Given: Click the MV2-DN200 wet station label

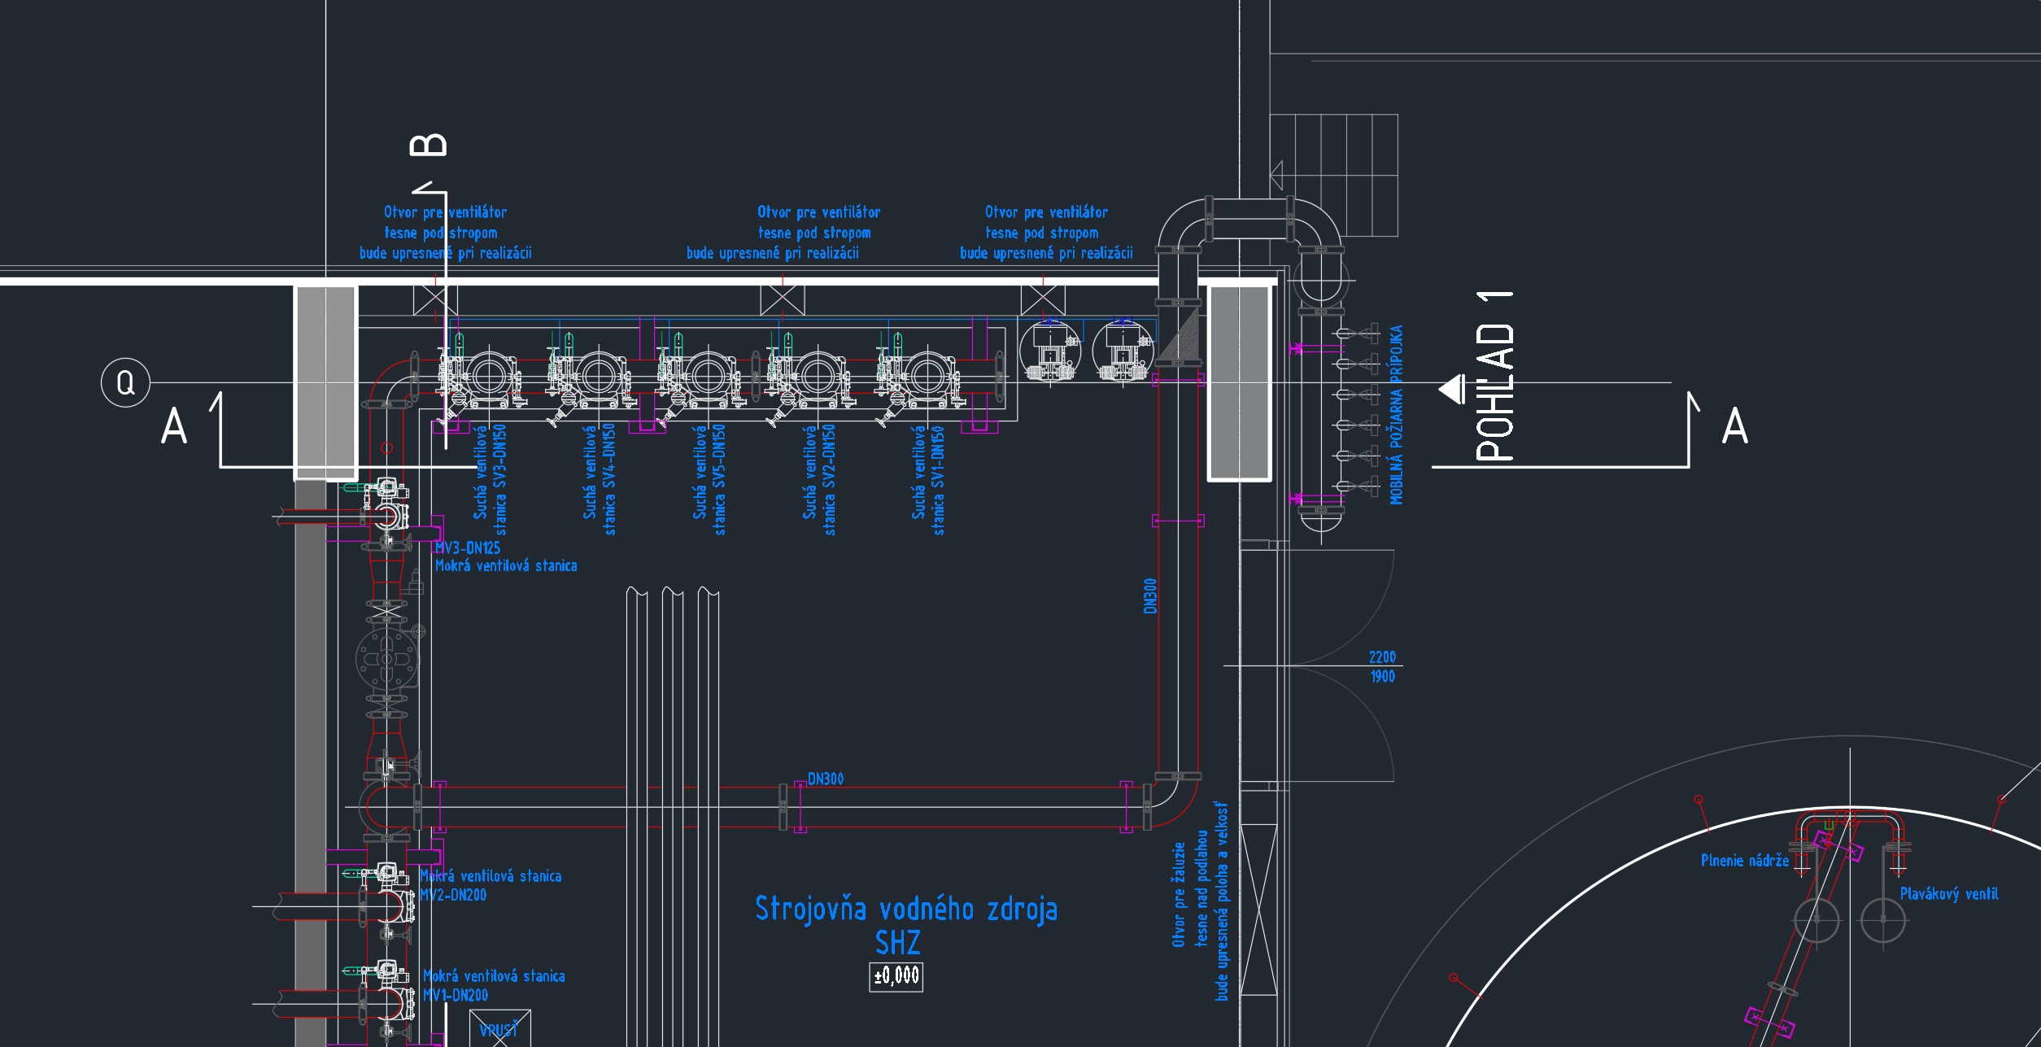Looking at the screenshot, I should point(453,895).
